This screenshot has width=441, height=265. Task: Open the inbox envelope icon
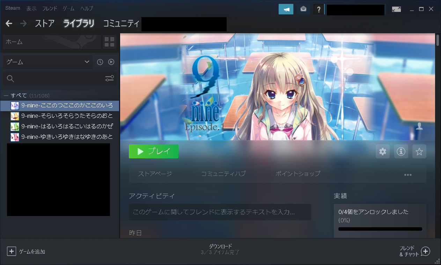click(x=303, y=9)
